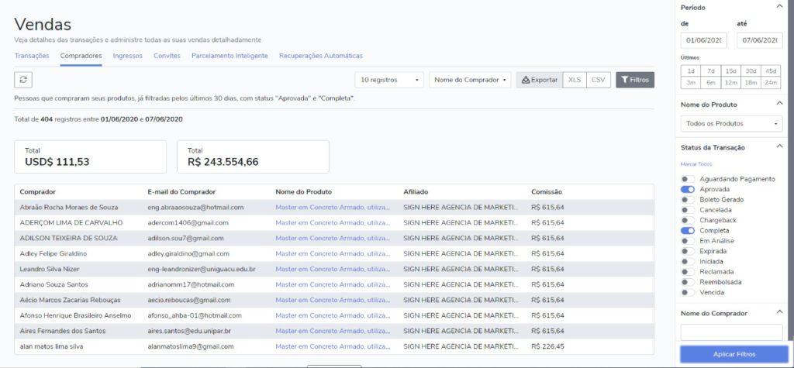This screenshot has height=368, width=794.
Task: Click the 'até' end date field
Action: pyautogui.click(x=760, y=40)
